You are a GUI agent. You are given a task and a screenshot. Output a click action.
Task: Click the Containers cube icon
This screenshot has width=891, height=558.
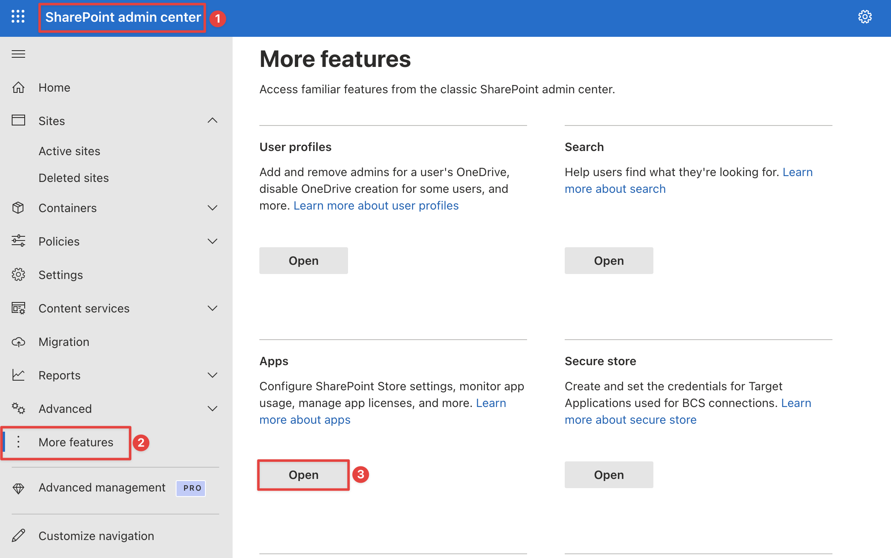[x=18, y=208]
